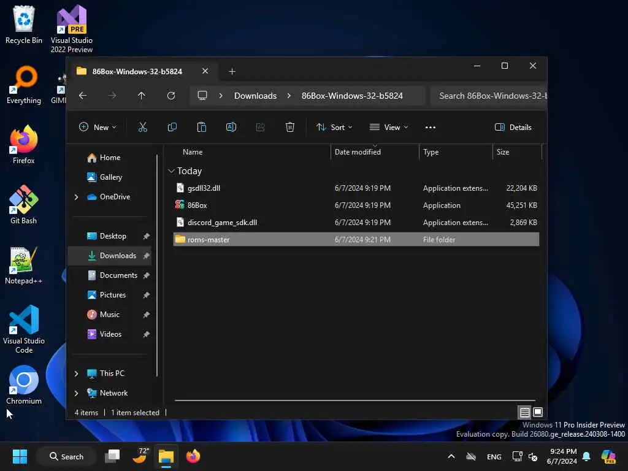The image size is (628, 471).
Task: Go to Home in navigation pane
Action: [x=110, y=158]
